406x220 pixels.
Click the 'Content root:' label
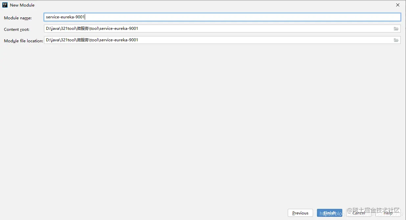point(16,30)
